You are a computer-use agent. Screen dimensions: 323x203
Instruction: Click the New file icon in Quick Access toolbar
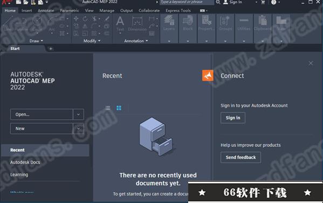[18, 2]
